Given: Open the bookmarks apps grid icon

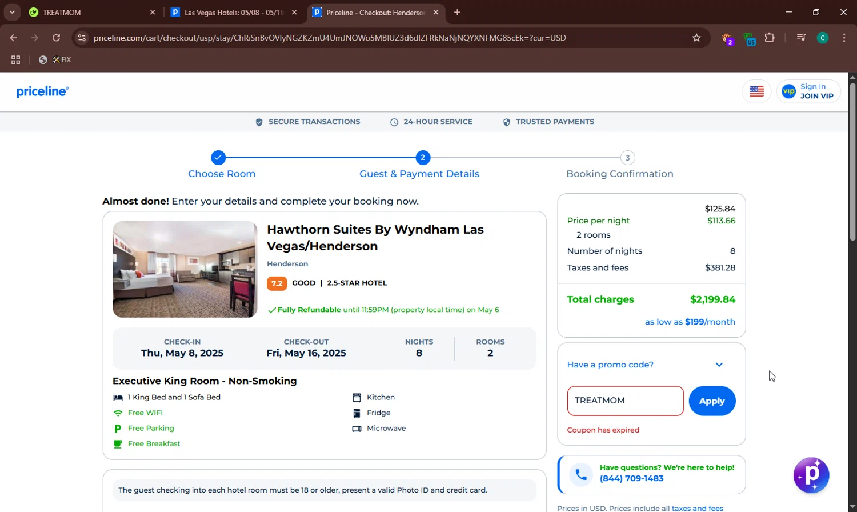Looking at the screenshot, I should click(x=15, y=59).
